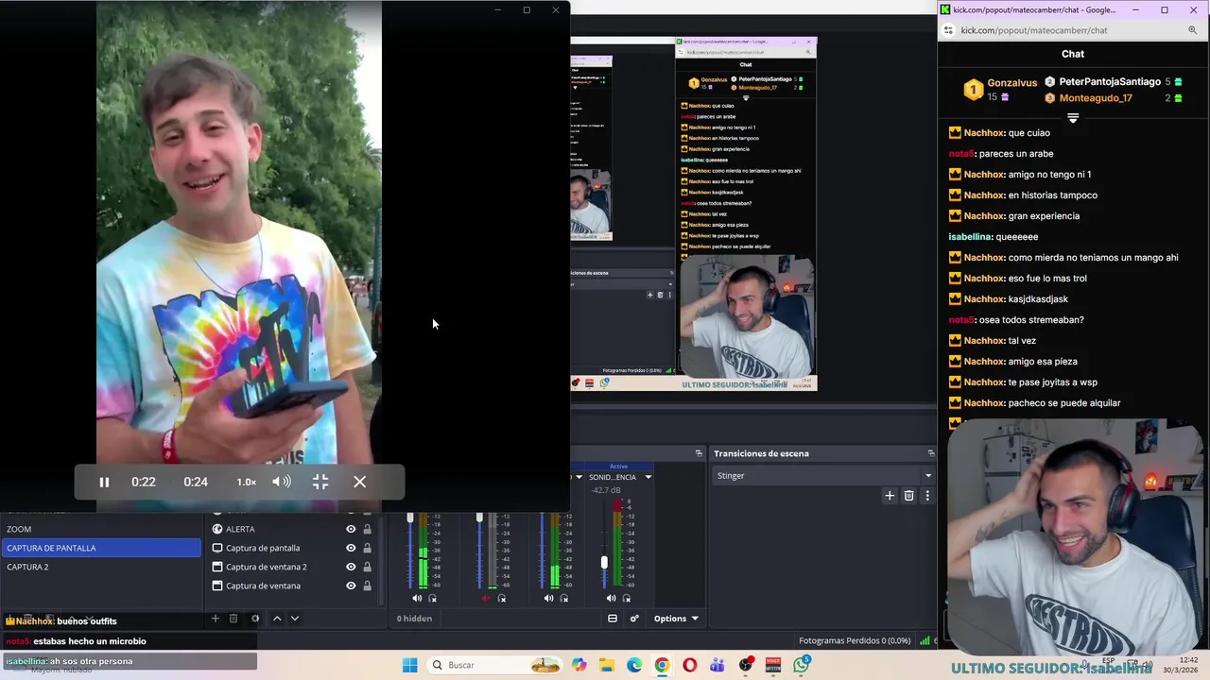The image size is (1210, 680).
Task: Open OBS Studio from taskbar
Action: [746, 665]
